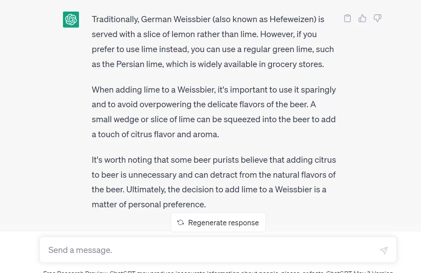Click the paragraph beginning "Traditionally, German Weissbier"
Viewport: 421px width, 273px height.
pyautogui.click(x=213, y=42)
